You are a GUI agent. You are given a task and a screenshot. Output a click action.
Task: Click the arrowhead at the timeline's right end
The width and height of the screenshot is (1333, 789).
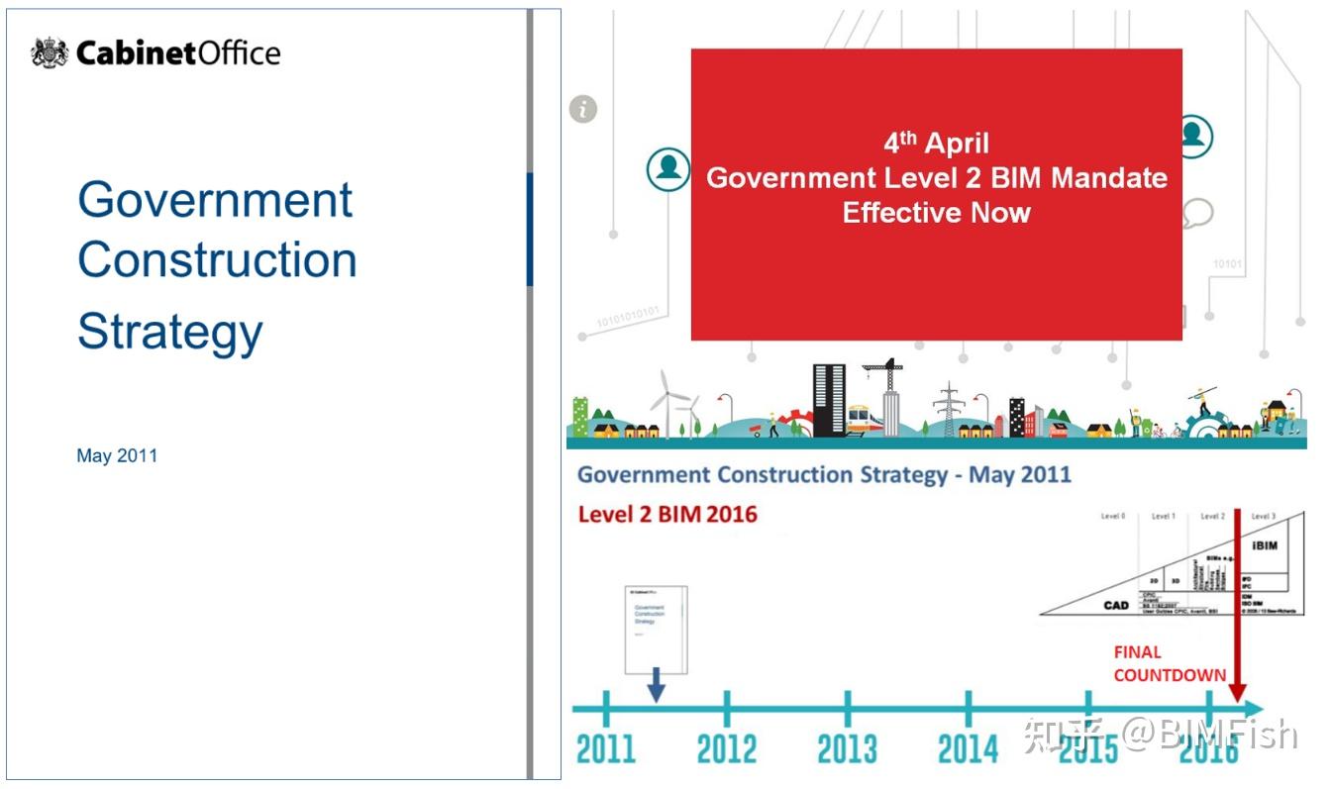(1252, 708)
